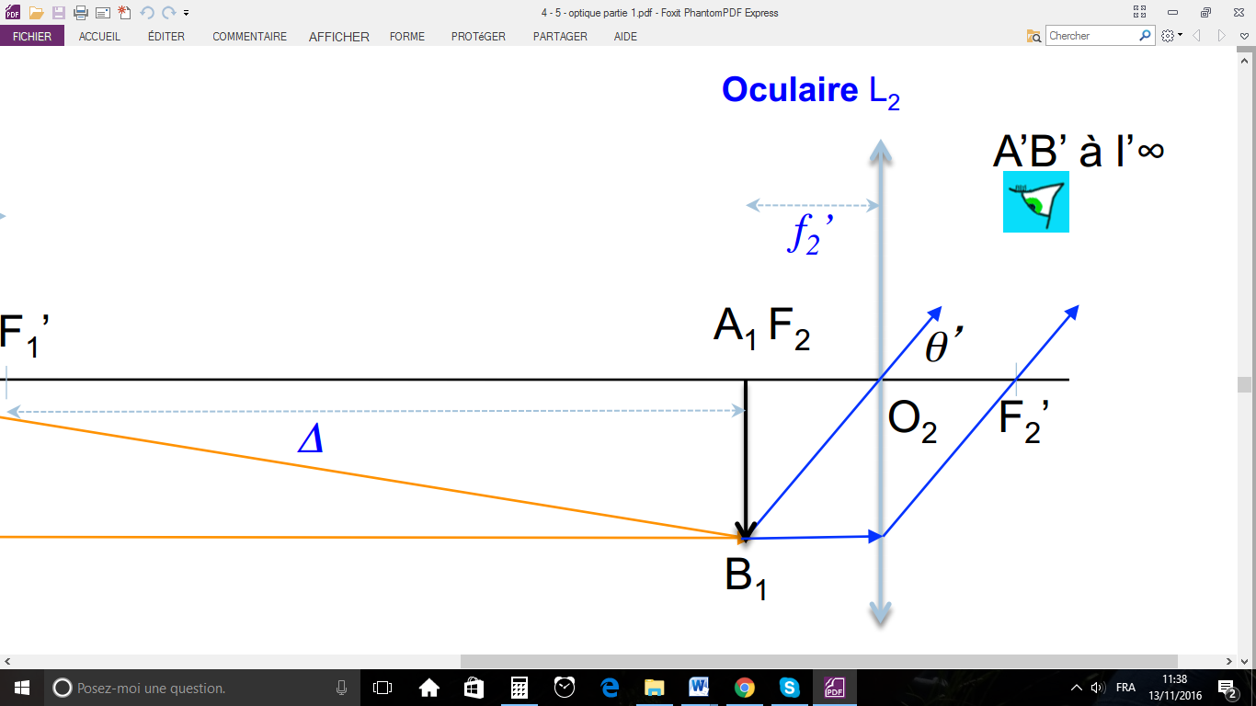Click in the horizontal scrollbar thumb
The height and width of the screenshot is (706, 1256).
pos(818,661)
